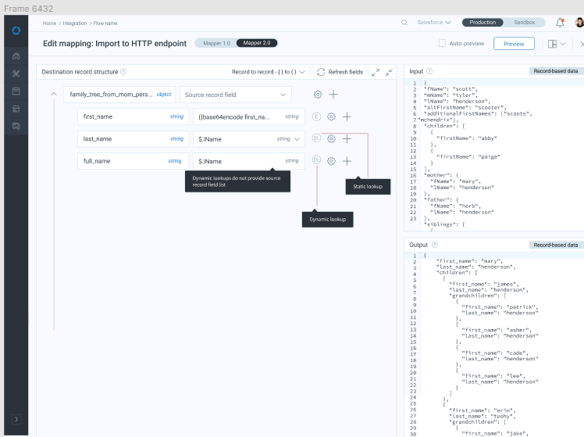Image resolution: width=584 pixels, height=437 pixels.
Task: Select the Mapper 2.0 tab
Action: (257, 43)
